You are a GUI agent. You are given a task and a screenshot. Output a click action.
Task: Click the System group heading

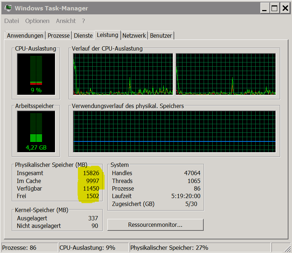coord(120,165)
